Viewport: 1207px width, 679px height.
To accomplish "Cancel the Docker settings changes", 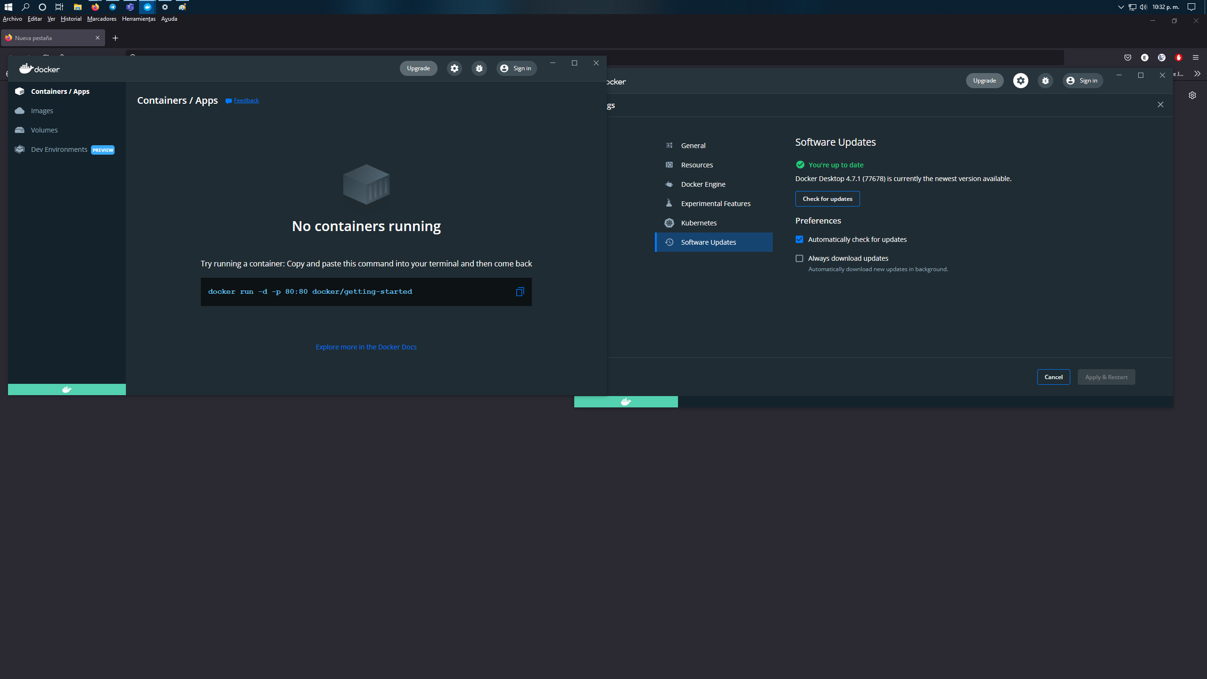I will 1053,377.
